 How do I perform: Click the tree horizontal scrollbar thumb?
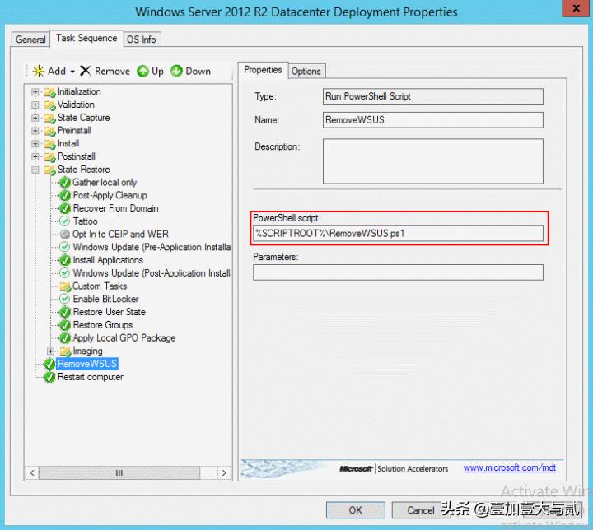pos(119,473)
